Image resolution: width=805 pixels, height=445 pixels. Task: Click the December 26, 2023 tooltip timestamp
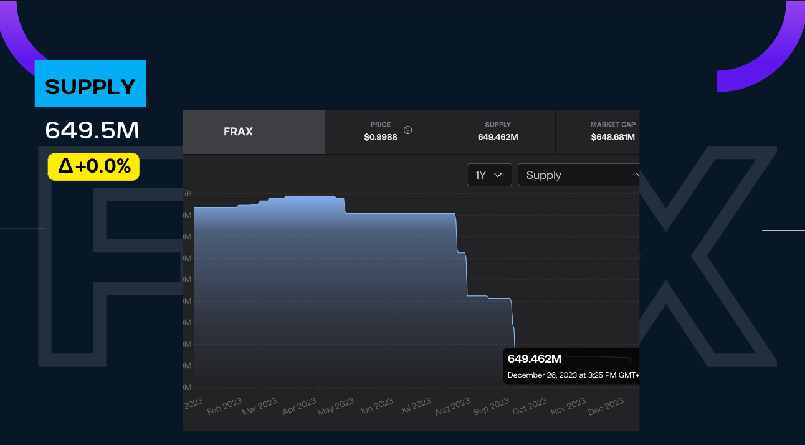tap(573, 375)
